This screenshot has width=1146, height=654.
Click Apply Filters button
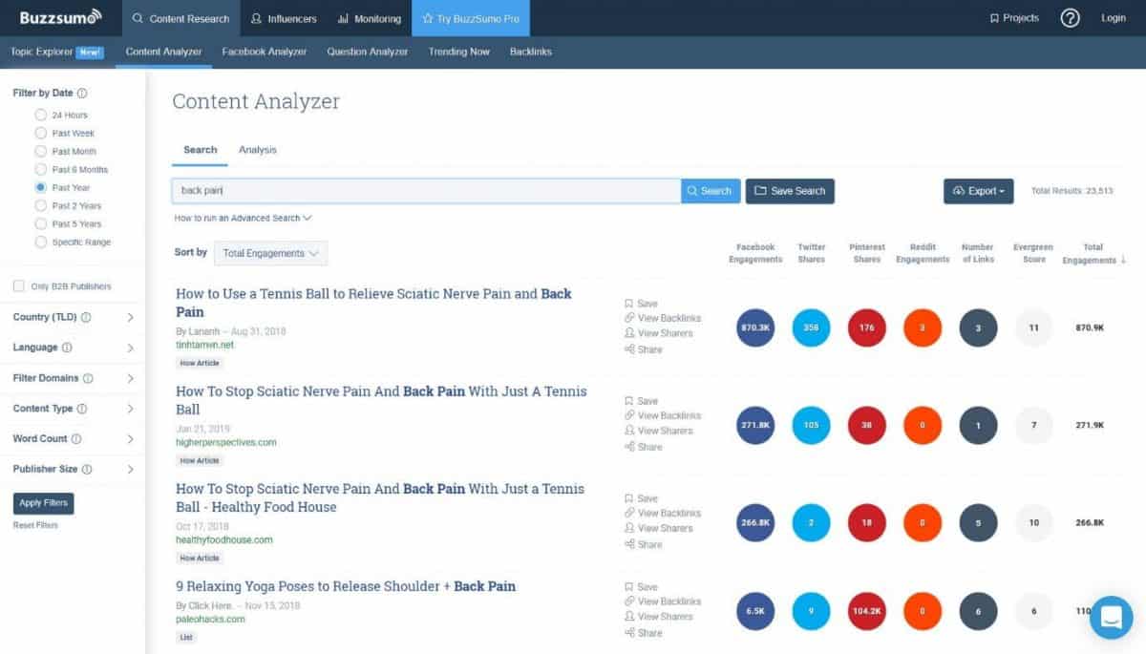click(x=43, y=503)
